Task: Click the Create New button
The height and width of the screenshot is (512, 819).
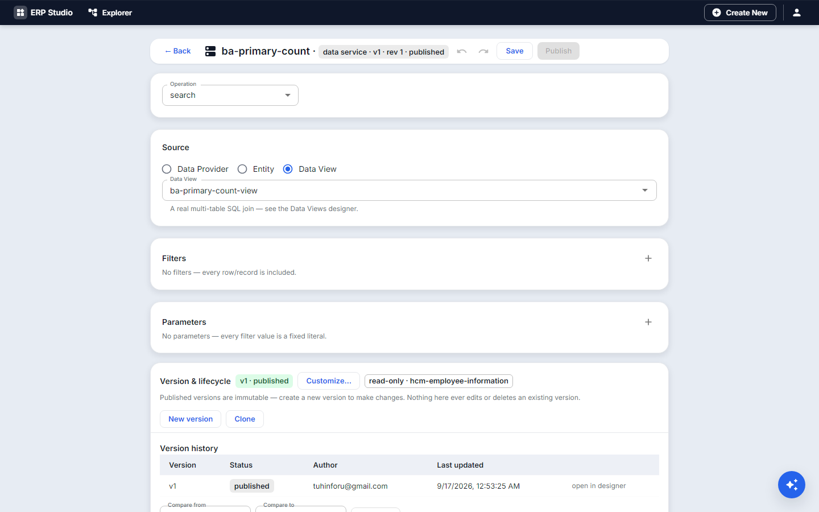Action: pos(740,13)
